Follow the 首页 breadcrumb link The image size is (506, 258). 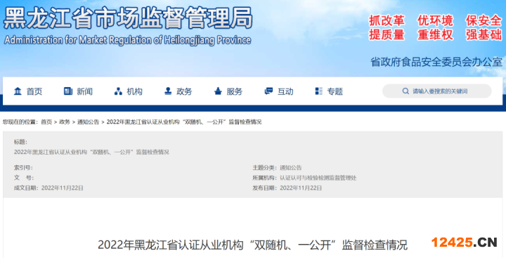[46, 122]
